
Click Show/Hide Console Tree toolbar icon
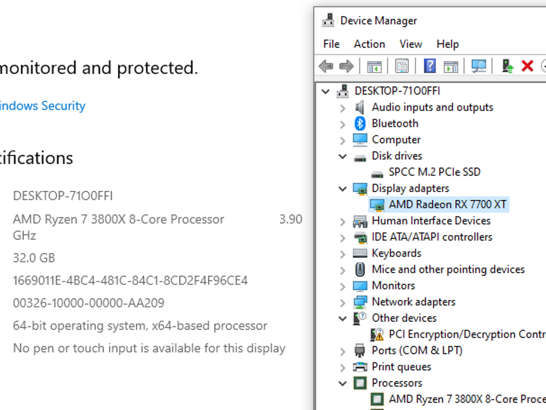(374, 66)
